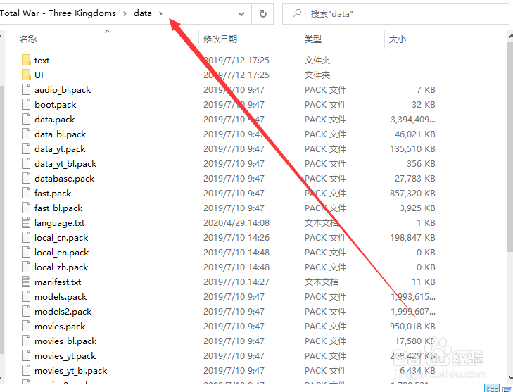The height and width of the screenshot is (392, 513).
Task: Select the models.pack file icon
Action: 26,296
